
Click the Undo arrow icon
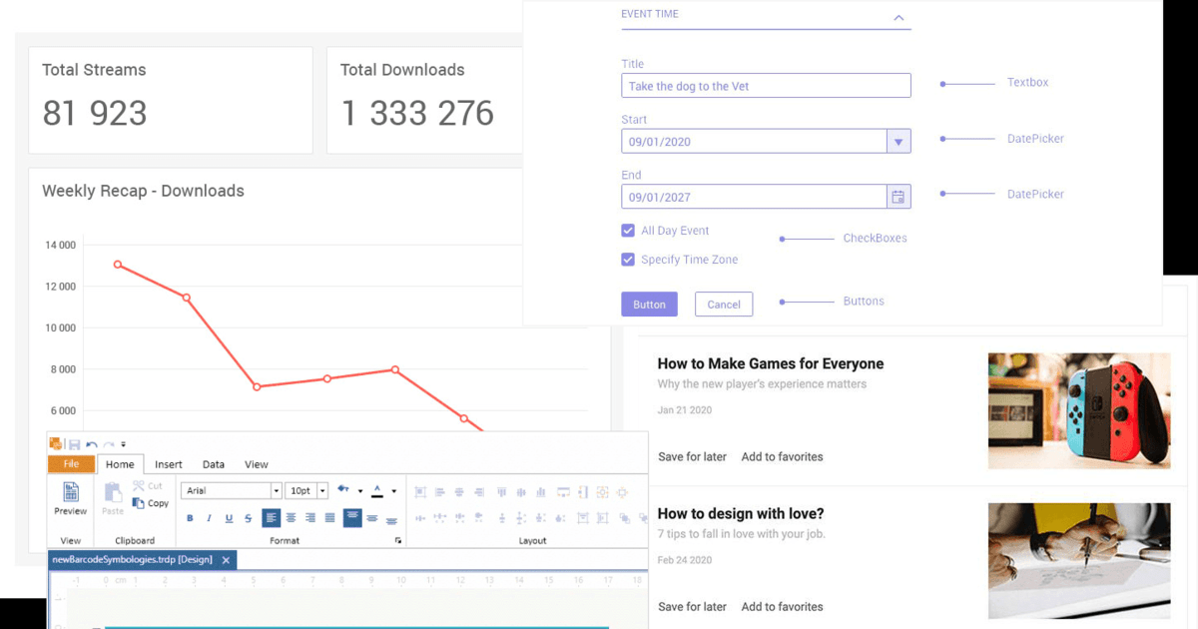[92, 444]
